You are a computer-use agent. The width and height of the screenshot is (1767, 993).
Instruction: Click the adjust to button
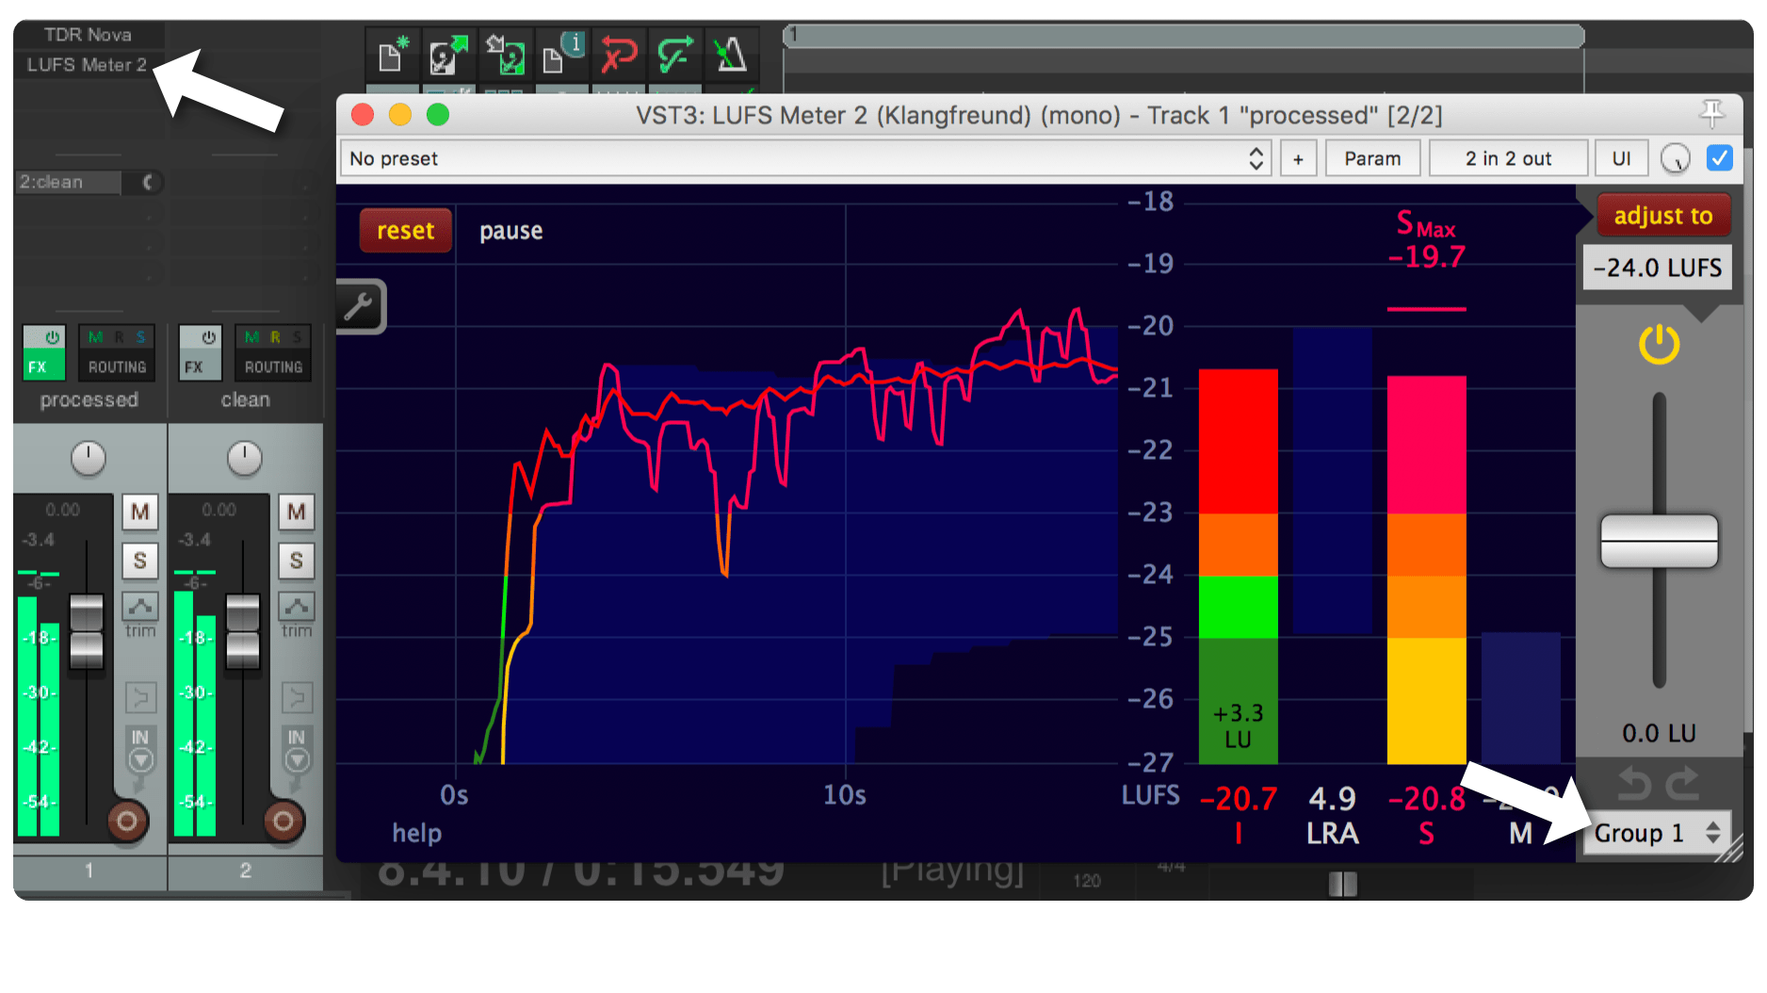click(x=1662, y=216)
